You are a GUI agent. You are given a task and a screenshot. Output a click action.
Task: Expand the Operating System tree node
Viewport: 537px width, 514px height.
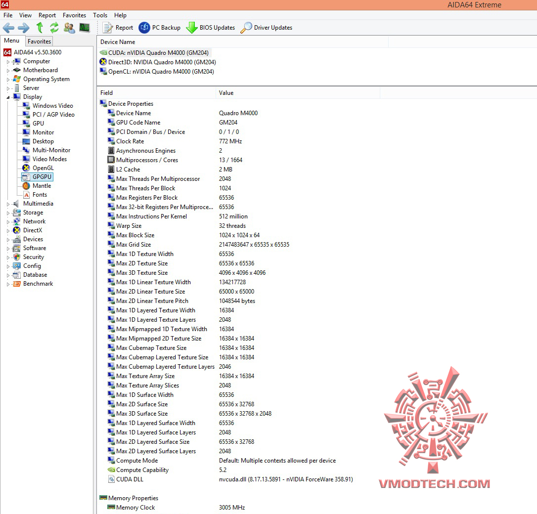click(x=8, y=80)
